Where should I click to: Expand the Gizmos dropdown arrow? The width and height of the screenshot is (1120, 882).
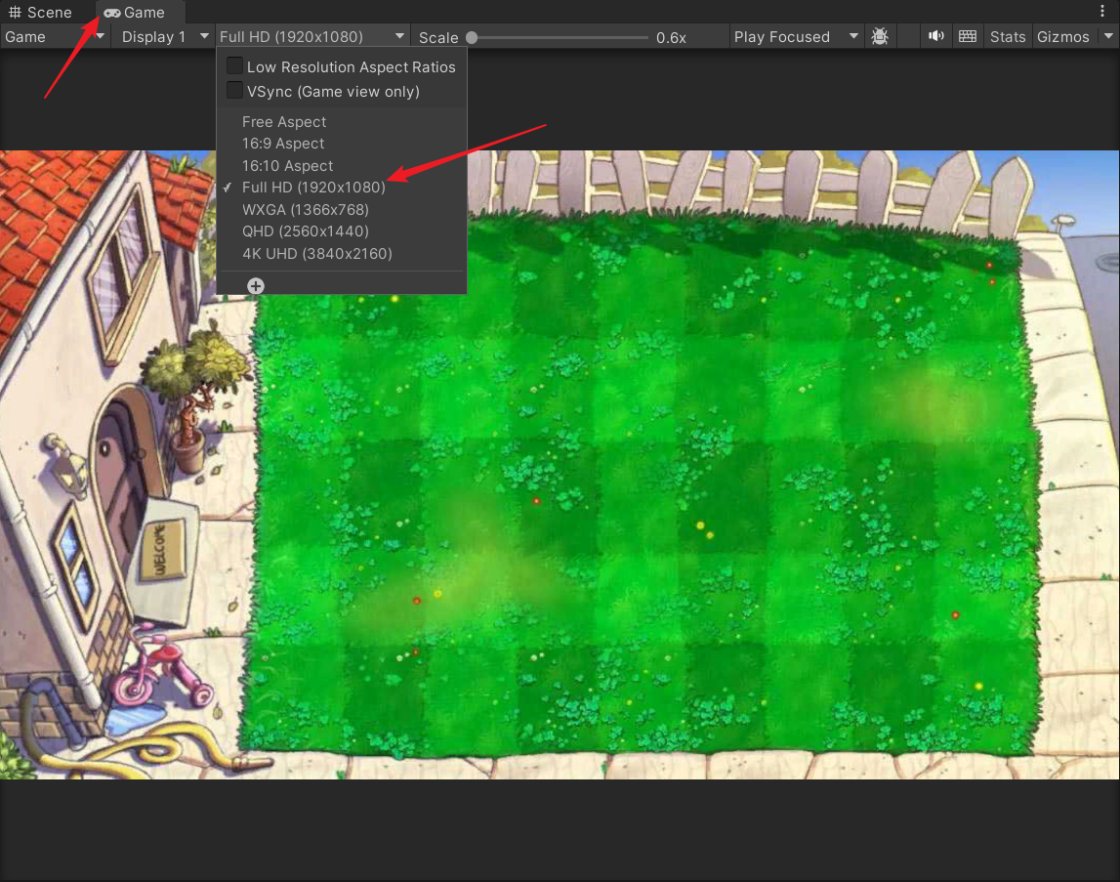click(1108, 36)
